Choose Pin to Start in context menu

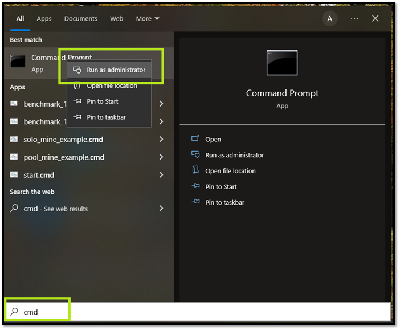[x=109, y=101]
